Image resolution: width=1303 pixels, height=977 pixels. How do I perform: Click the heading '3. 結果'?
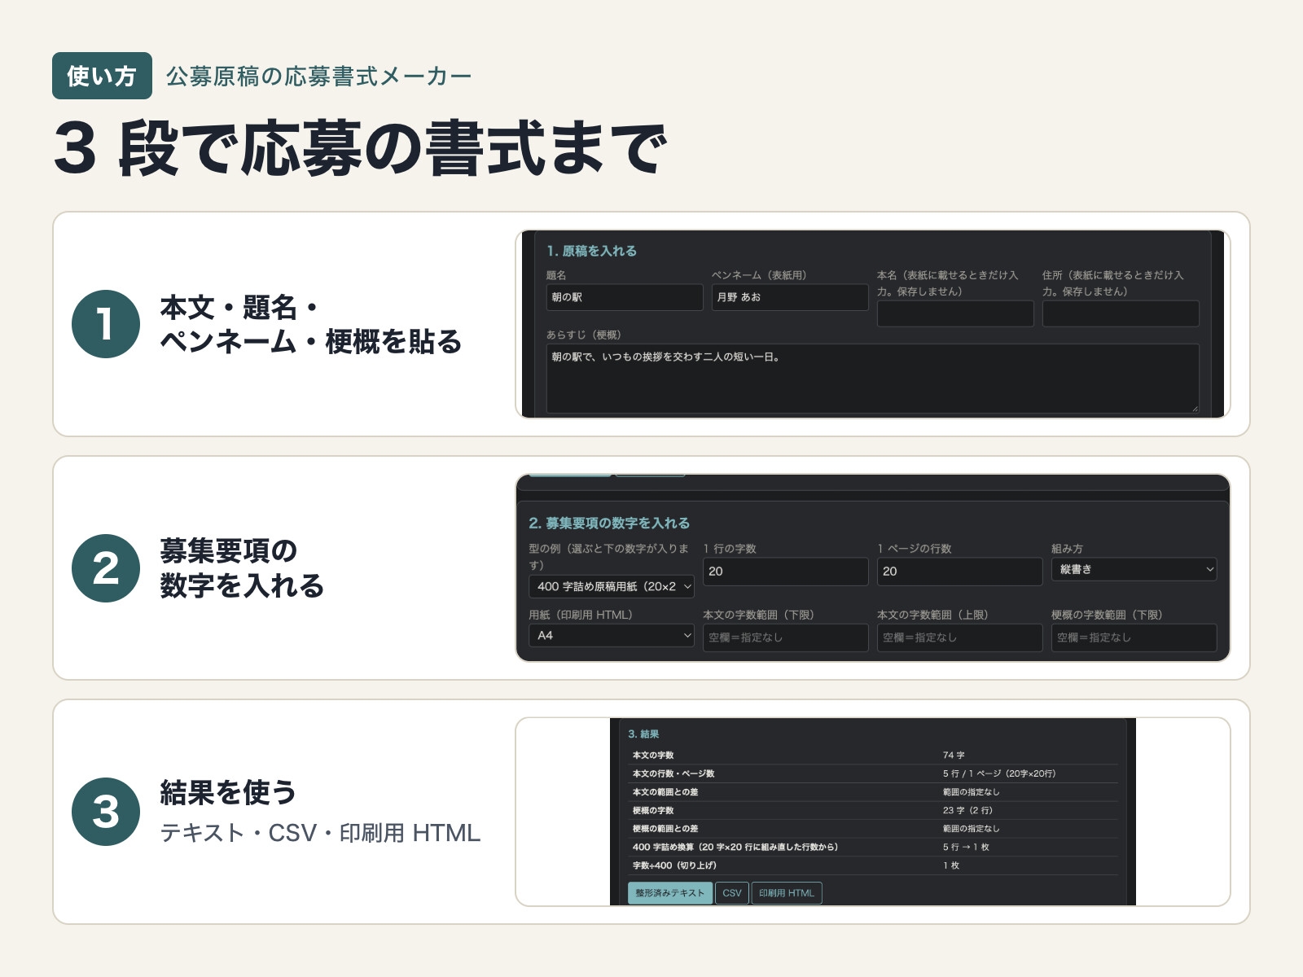(x=643, y=734)
